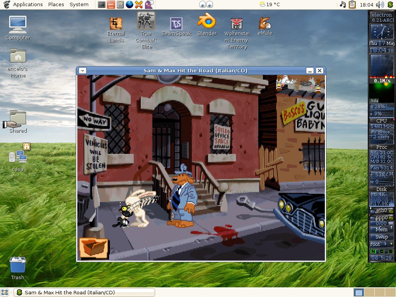Screen dimensions: 396x297
Task: Select the True Combat: Elite launcher
Action: coord(146,31)
